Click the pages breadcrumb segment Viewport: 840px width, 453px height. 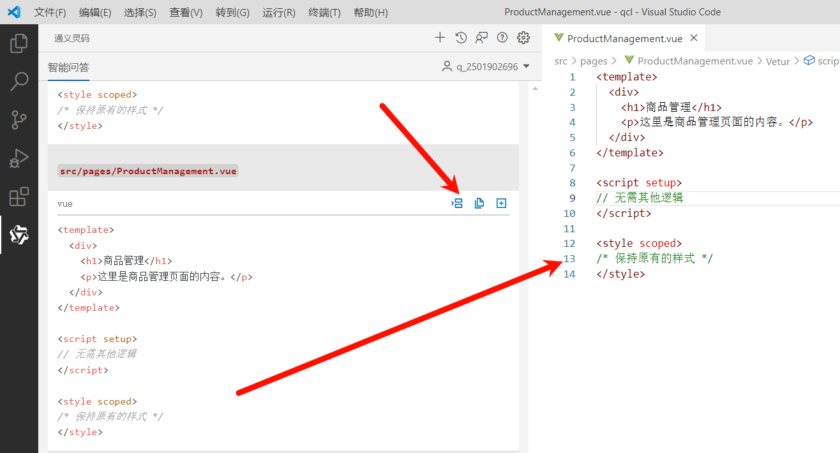point(594,61)
